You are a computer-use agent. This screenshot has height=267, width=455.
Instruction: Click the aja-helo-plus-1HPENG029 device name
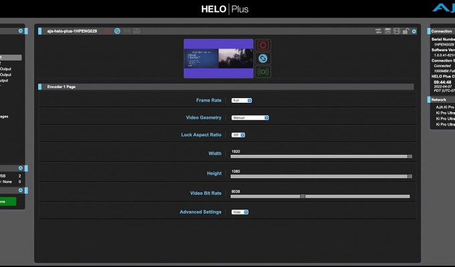tap(72, 31)
